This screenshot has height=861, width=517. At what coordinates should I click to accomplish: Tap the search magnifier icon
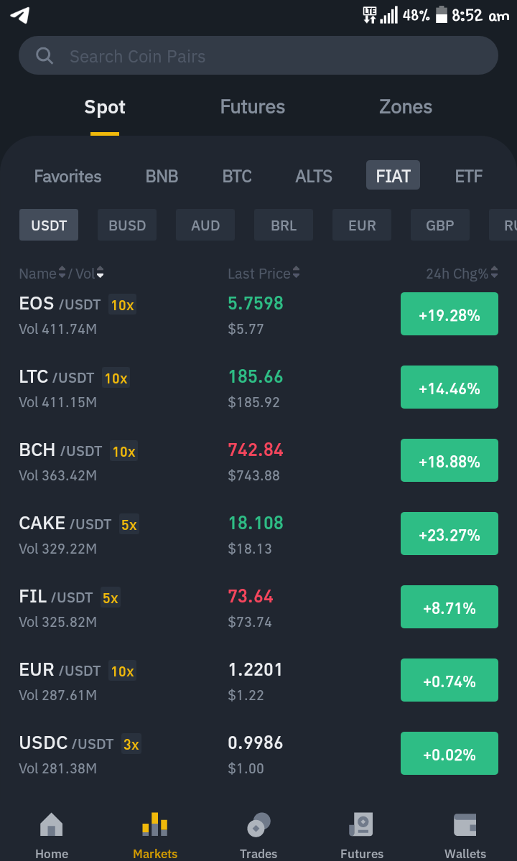tap(44, 55)
